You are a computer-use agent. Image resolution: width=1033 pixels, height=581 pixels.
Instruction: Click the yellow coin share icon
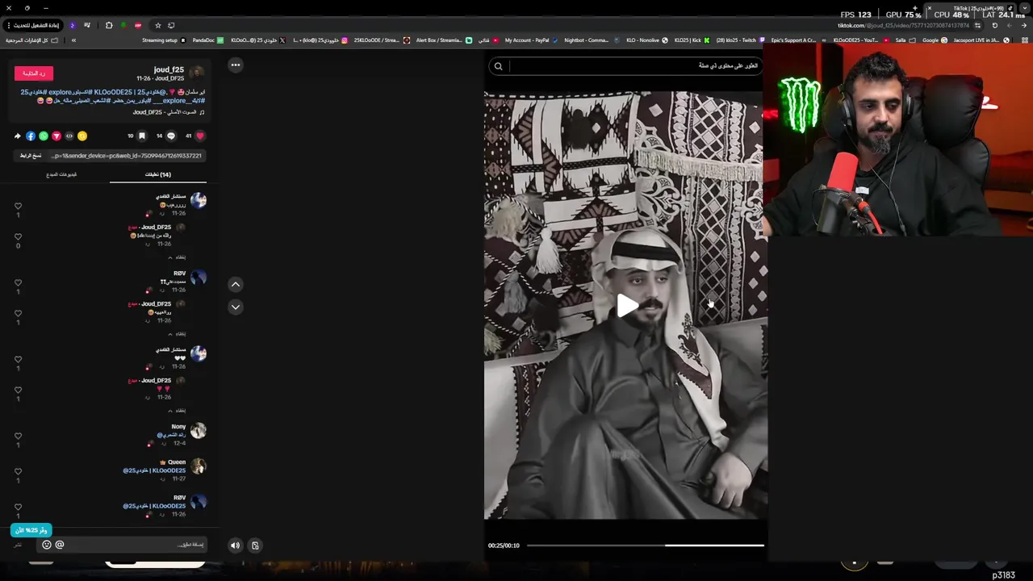pyautogui.click(x=82, y=136)
